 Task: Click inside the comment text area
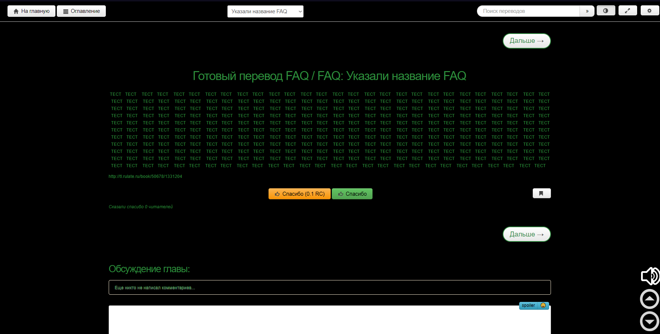tap(329, 321)
